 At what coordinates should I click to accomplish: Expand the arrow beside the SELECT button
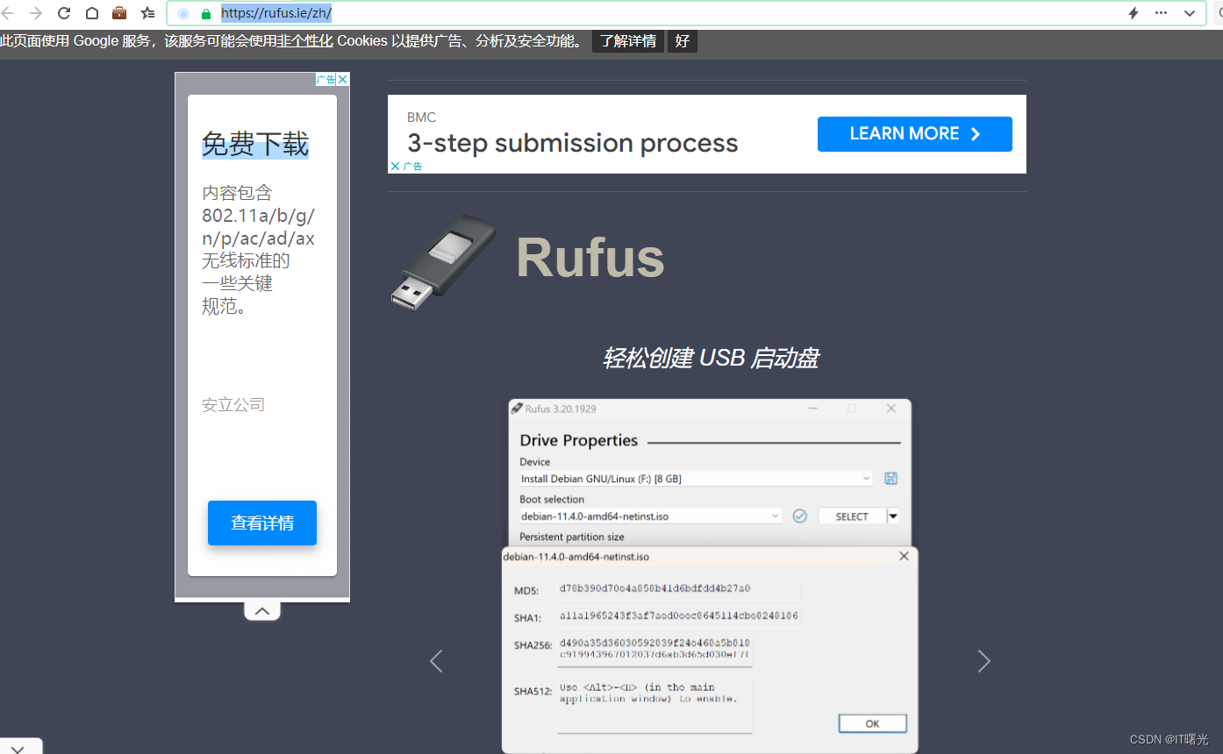[x=893, y=516]
